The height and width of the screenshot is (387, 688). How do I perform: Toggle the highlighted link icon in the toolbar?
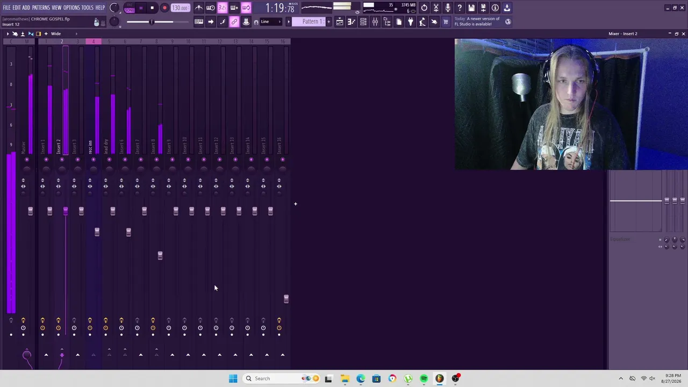234,22
